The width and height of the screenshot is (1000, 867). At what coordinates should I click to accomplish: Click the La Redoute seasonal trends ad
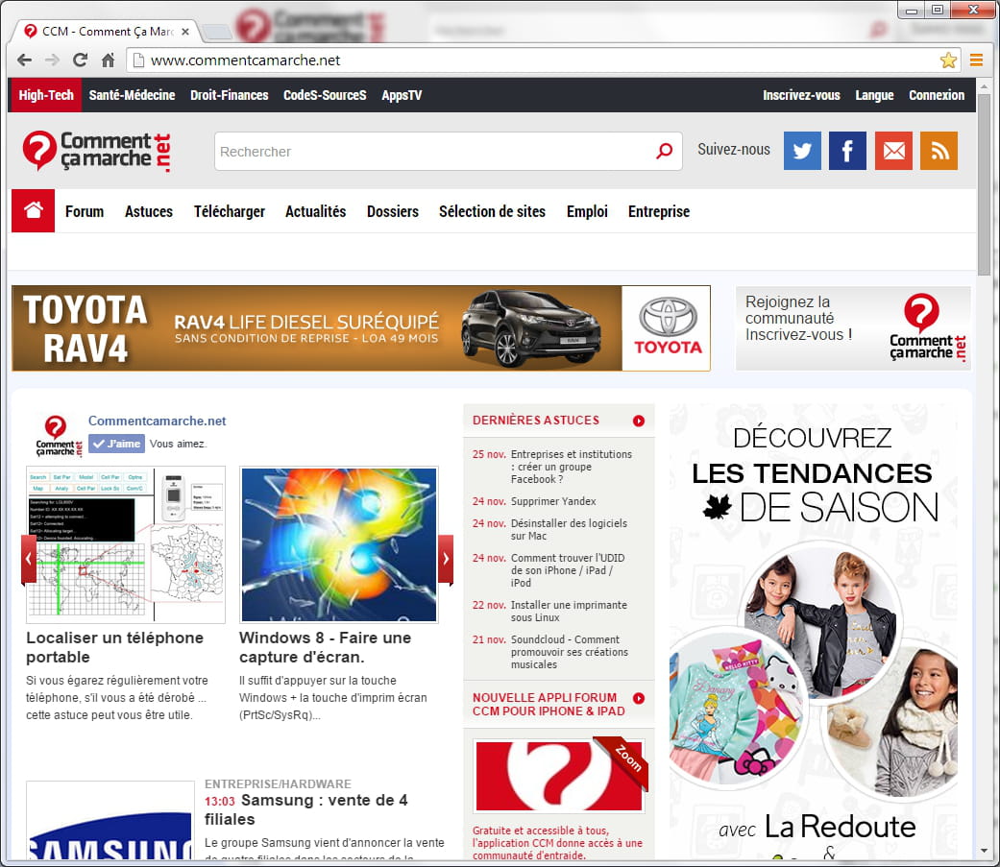(x=813, y=631)
